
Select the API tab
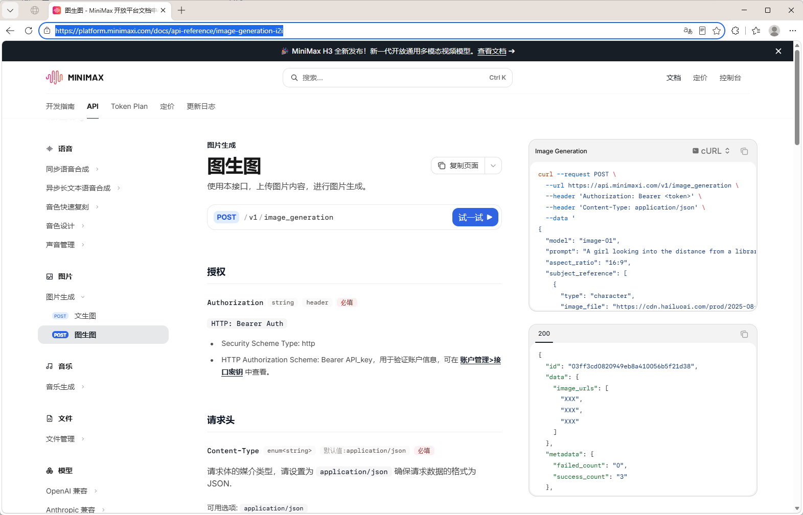pos(93,106)
